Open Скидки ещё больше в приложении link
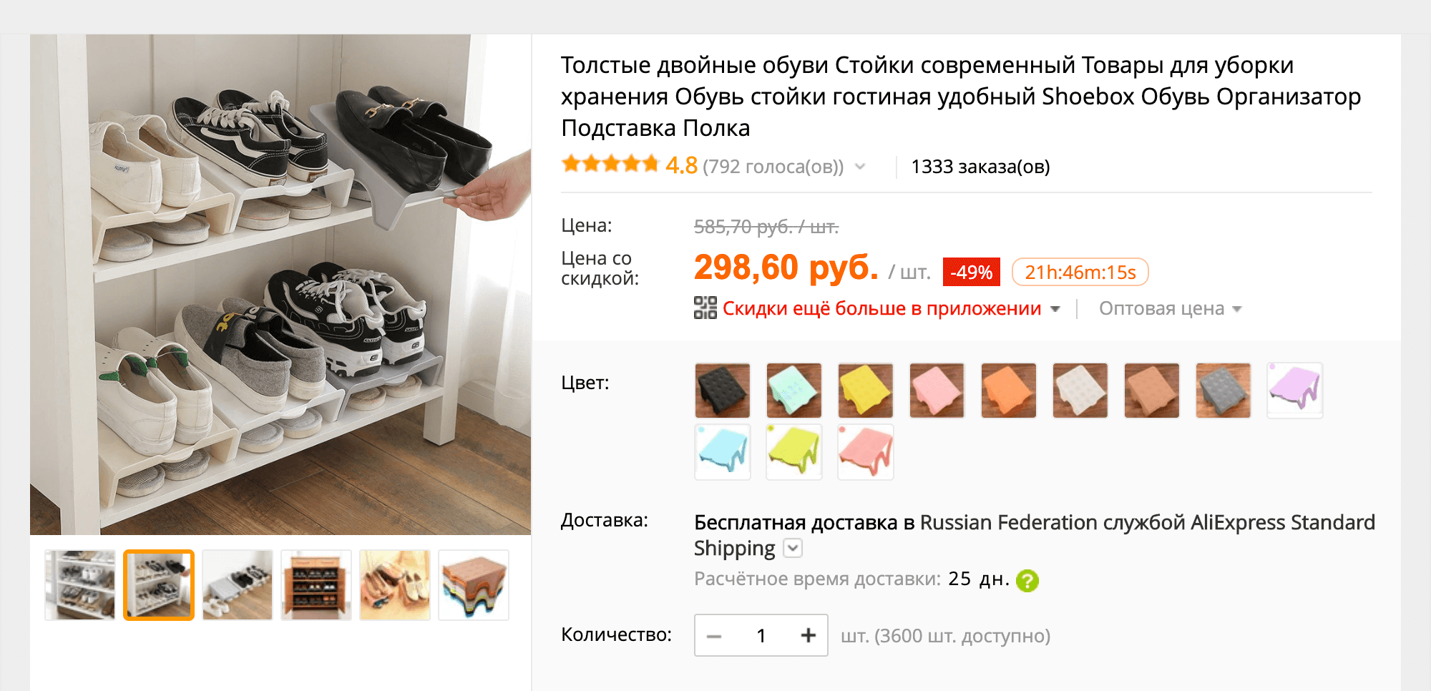 [x=881, y=308]
